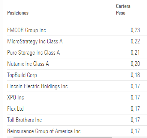Click the 0,21 weight for Pure Storage
This screenshot has width=147, height=138.
[135, 53]
